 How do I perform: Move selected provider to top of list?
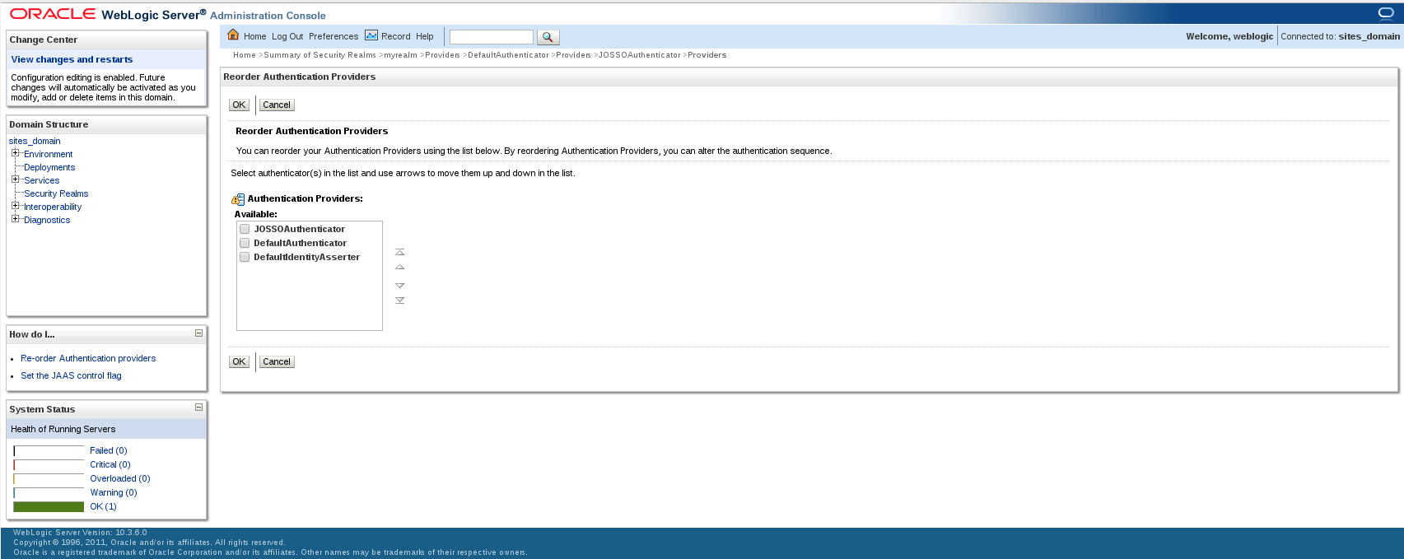tap(400, 252)
